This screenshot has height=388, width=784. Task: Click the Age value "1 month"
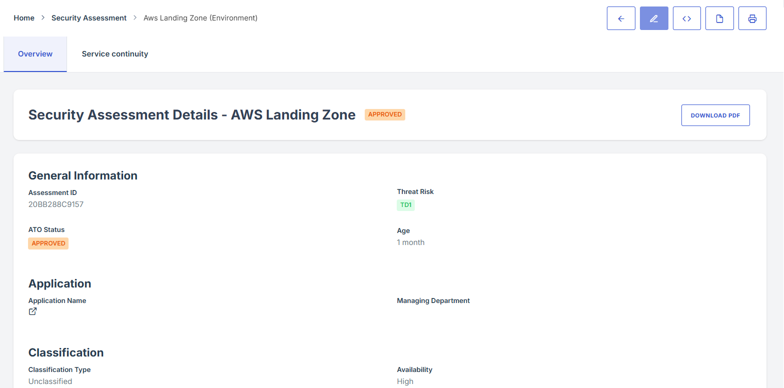coord(411,242)
